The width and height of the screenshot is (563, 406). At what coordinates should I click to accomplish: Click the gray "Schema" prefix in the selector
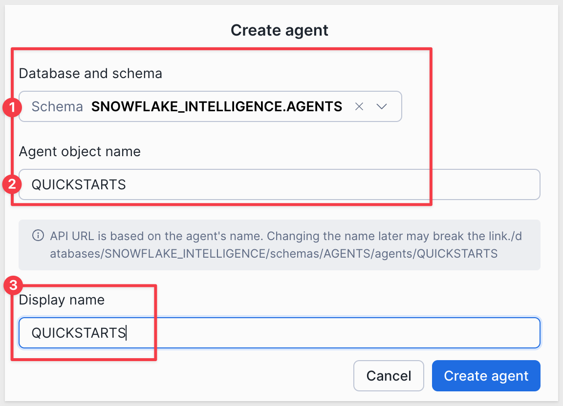pos(57,106)
